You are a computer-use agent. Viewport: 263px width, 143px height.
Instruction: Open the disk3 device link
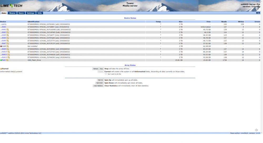pyautogui.click(x=4, y=32)
